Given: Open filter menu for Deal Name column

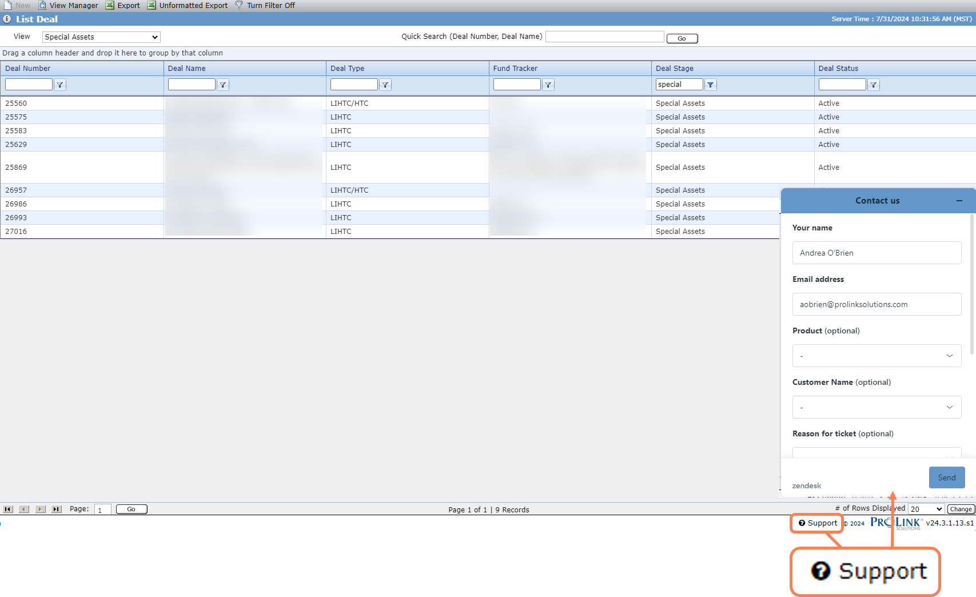Looking at the screenshot, I should coord(223,85).
